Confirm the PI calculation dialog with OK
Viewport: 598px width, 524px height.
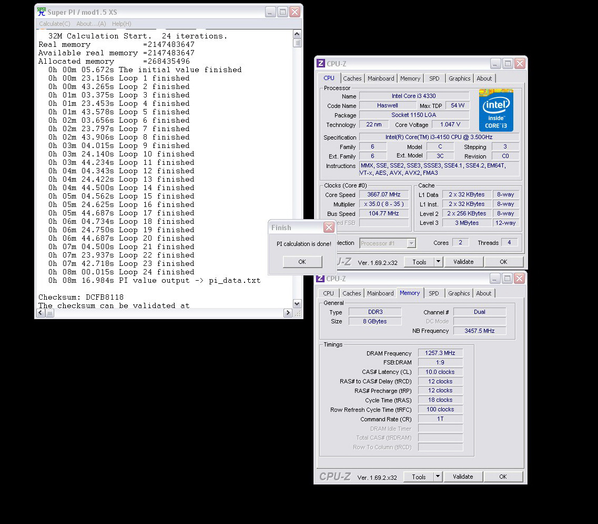point(302,262)
